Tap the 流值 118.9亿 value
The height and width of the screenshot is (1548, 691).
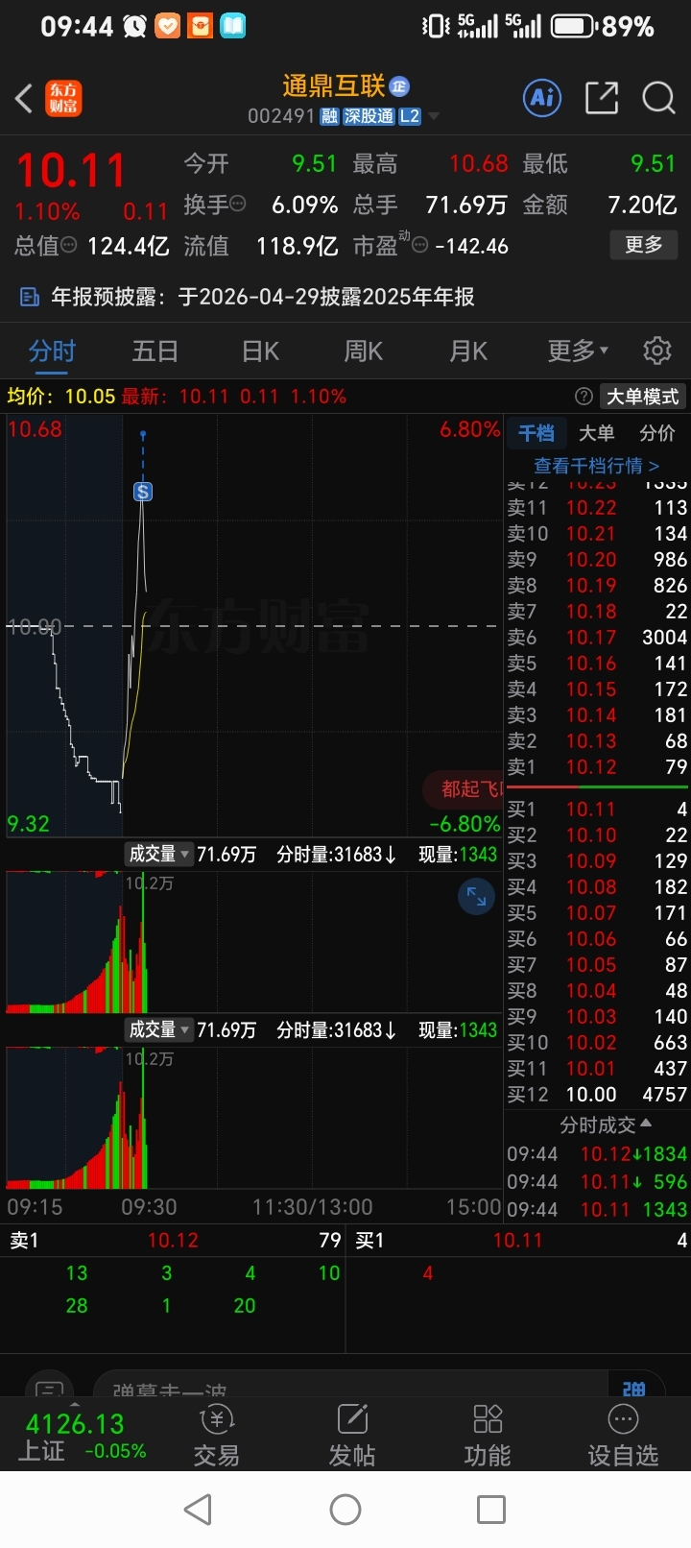pyautogui.click(x=297, y=246)
